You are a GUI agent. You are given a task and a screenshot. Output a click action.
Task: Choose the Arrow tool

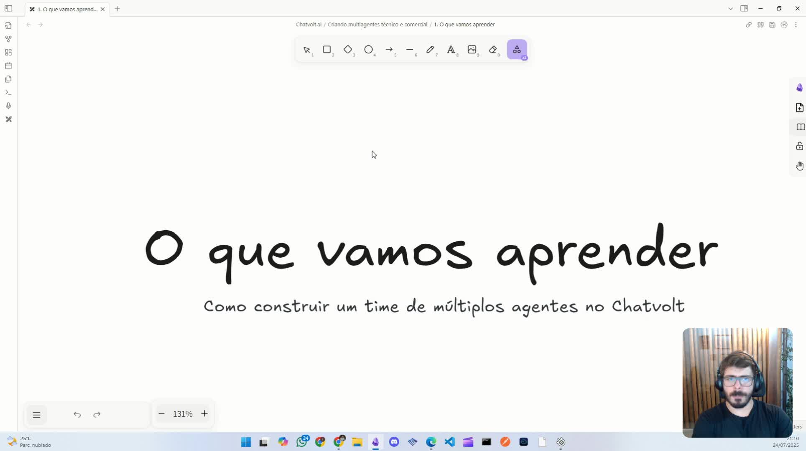point(390,50)
